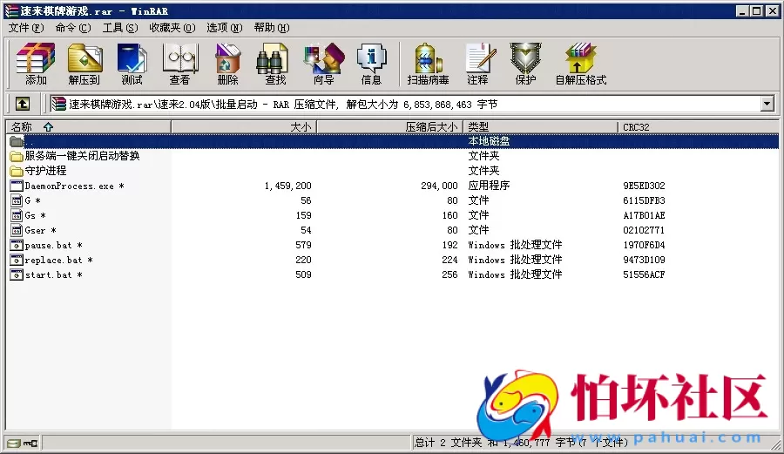Screen dimensions: 784x454
Task: Click CRC32 value 9E5ED302
Action: click(x=644, y=186)
